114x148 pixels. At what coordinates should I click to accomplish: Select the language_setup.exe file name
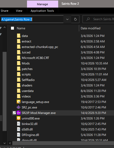(35, 102)
